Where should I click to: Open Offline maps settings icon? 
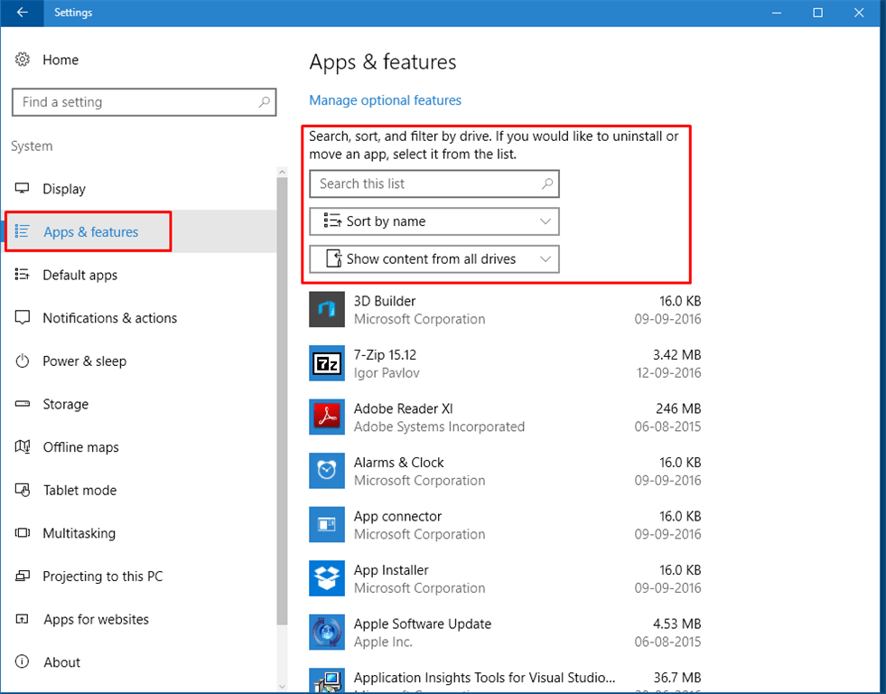pos(23,447)
